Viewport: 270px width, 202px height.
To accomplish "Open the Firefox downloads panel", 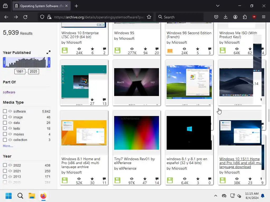I will tap(226, 17).
